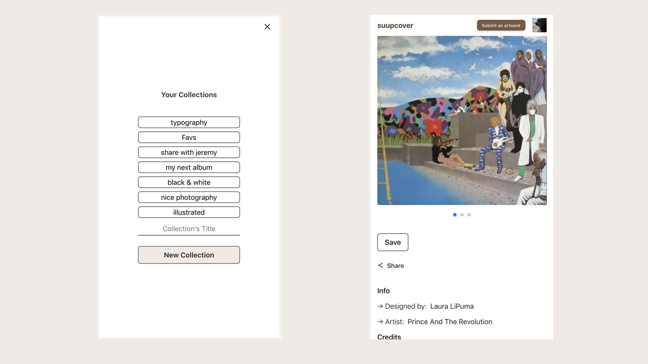The width and height of the screenshot is (648, 364).
Task: Go to second carousel dot
Action: (462, 215)
